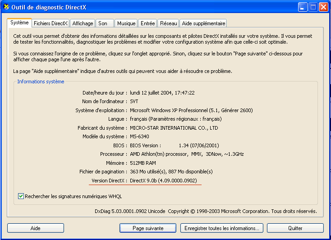This screenshot has height=240, width=331.
Task: Click the AMD Athlon(tm) processor value
Action: pos(187,154)
